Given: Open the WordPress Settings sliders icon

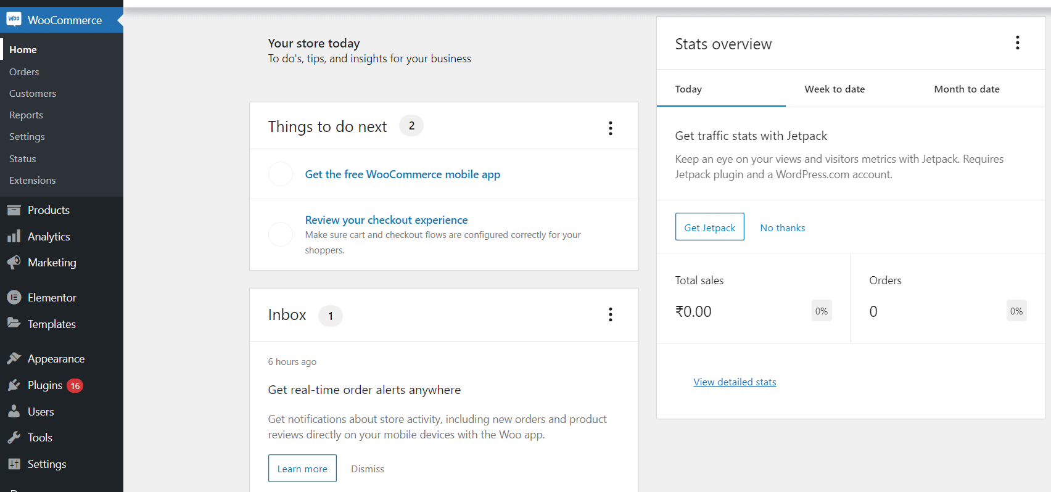Looking at the screenshot, I should click(14, 464).
